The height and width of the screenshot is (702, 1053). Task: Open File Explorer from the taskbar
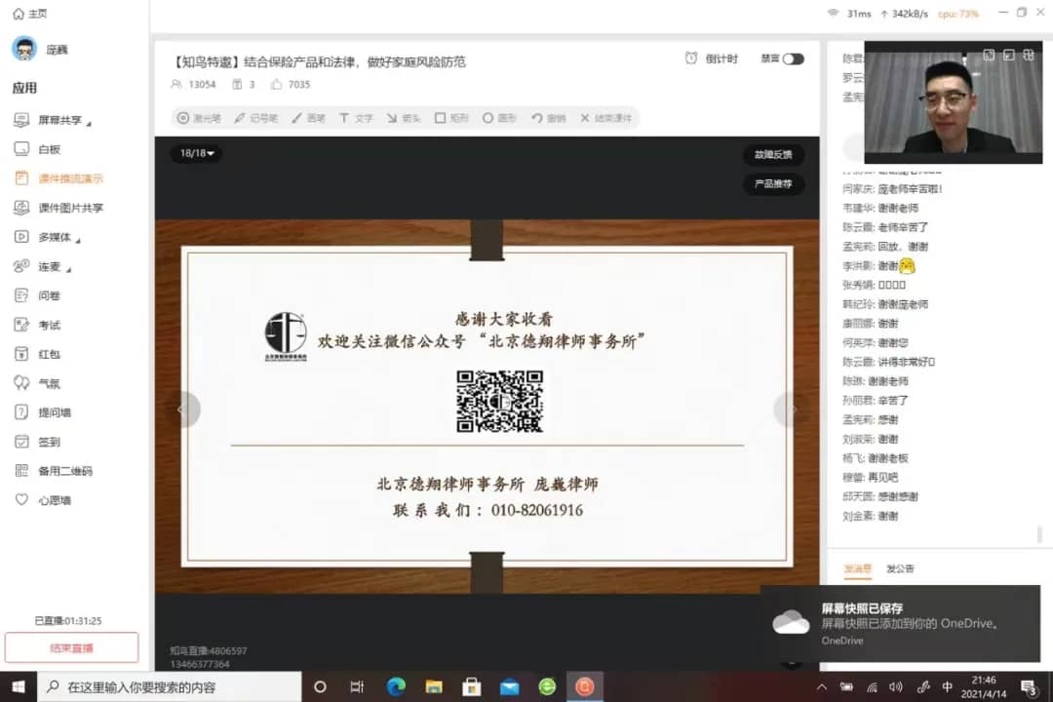click(x=434, y=686)
